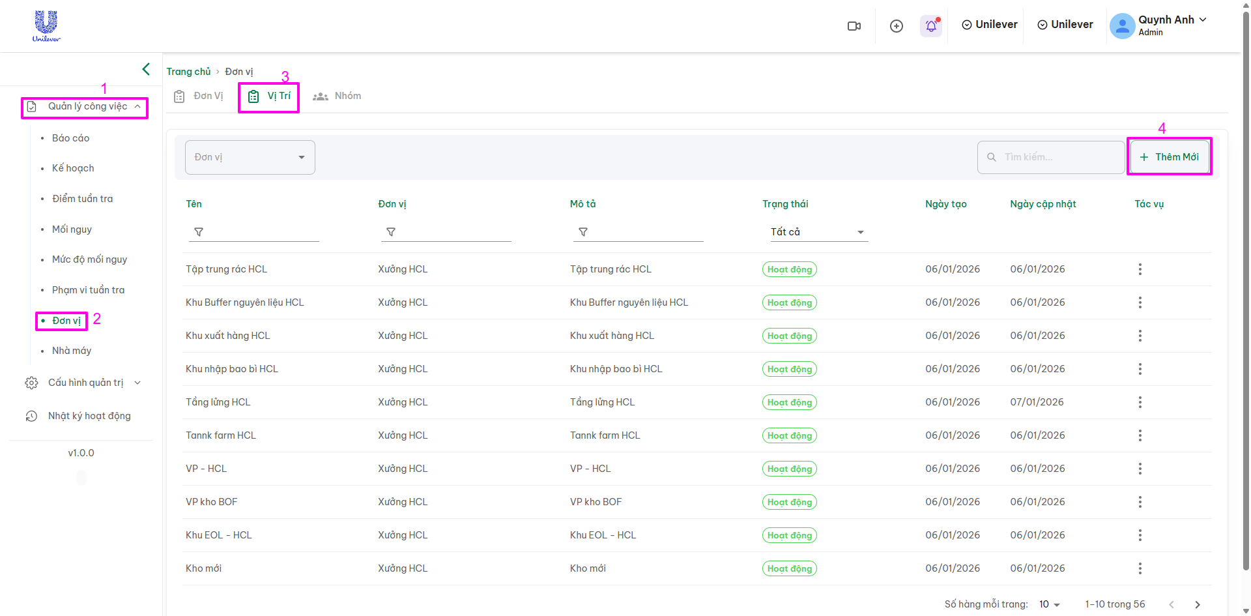This screenshot has height=616, width=1251.
Task: Click filter icon under Tên column
Action: 199,232
